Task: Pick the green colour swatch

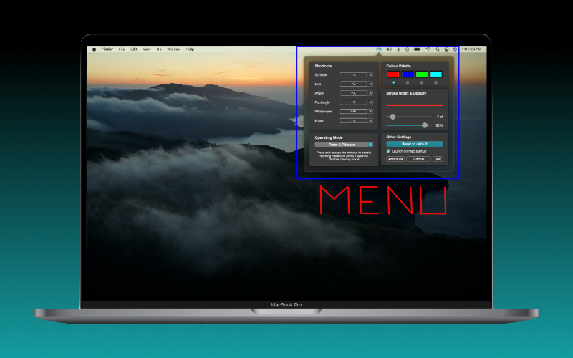Action: pyautogui.click(x=422, y=74)
